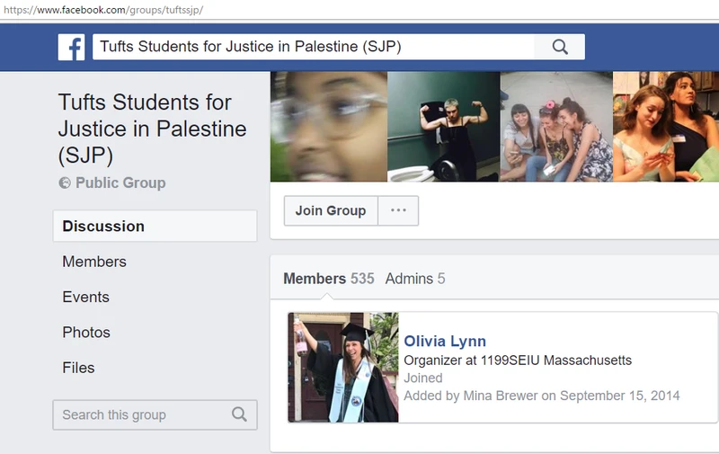Switch to the Admins 5 tab

click(415, 279)
